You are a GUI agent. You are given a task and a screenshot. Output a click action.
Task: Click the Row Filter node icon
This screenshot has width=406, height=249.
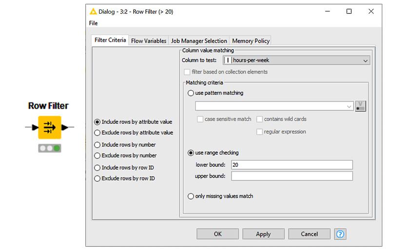click(x=49, y=127)
